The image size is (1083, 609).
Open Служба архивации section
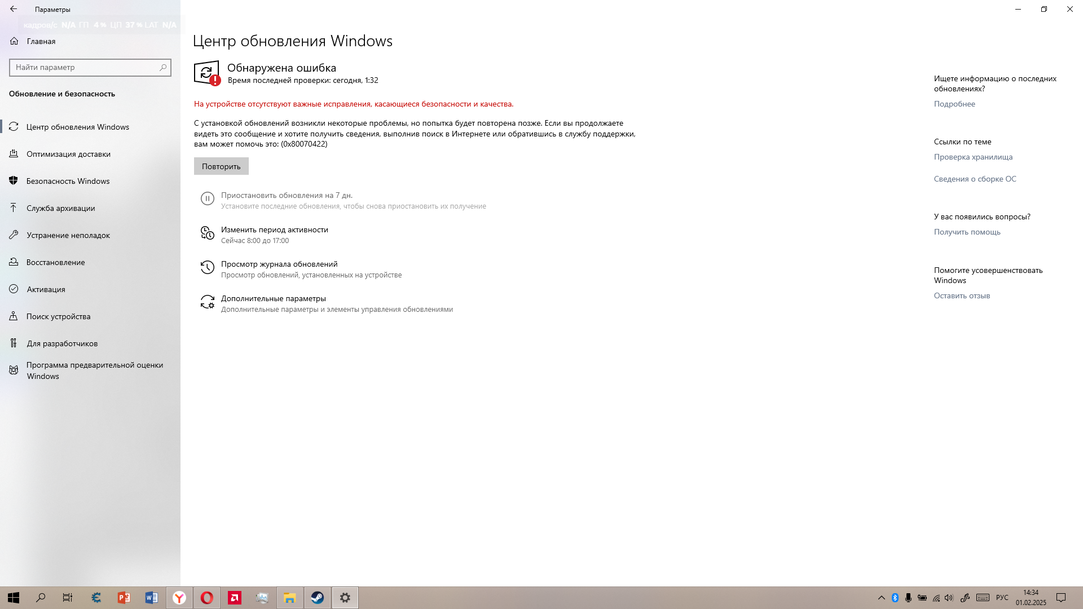pyautogui.click(x=90, y=208)
